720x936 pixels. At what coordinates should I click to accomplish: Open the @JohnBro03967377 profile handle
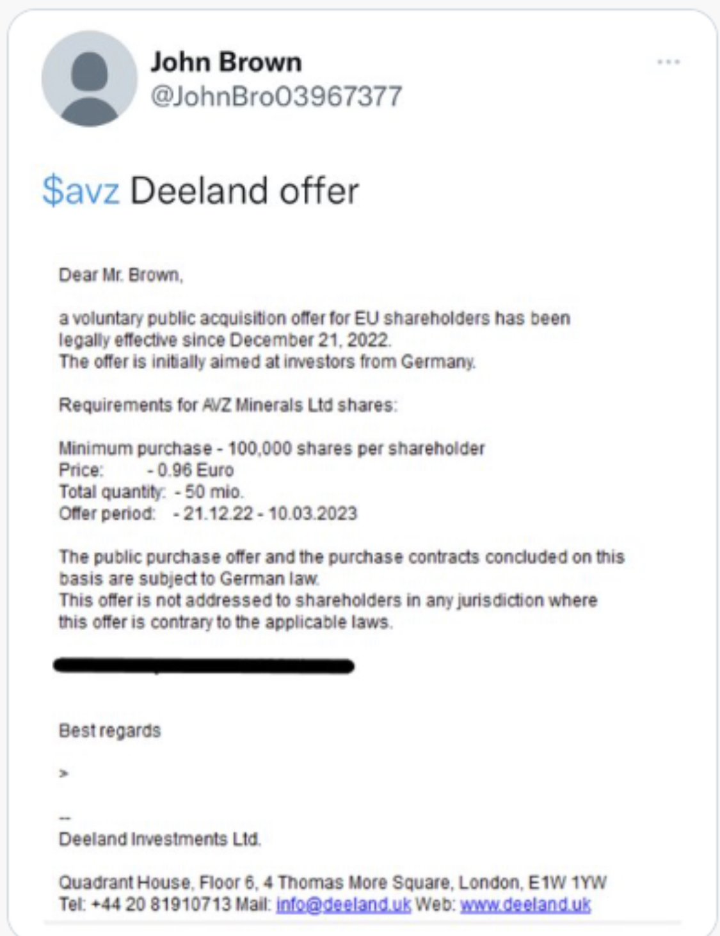pyautogui.click(x=276, y=96)
